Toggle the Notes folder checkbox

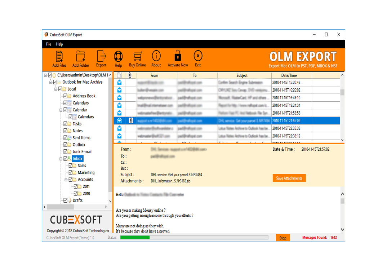coord(66,131)
